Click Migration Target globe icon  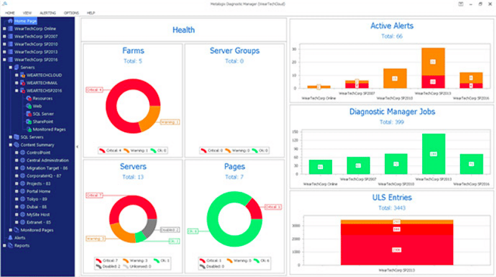(23, 168)
